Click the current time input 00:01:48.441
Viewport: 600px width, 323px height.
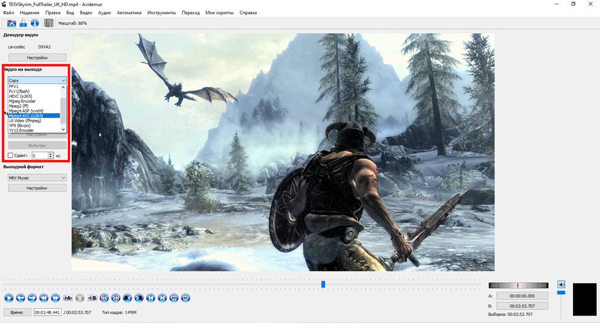[47, 313]
